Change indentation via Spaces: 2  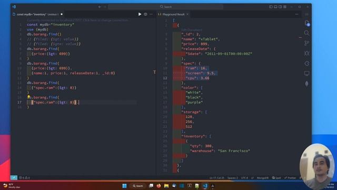[x=233, y=178]
